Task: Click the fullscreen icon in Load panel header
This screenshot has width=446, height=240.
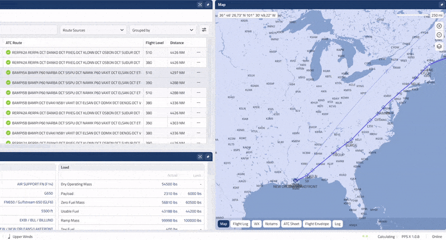Action: coord(200,157)
